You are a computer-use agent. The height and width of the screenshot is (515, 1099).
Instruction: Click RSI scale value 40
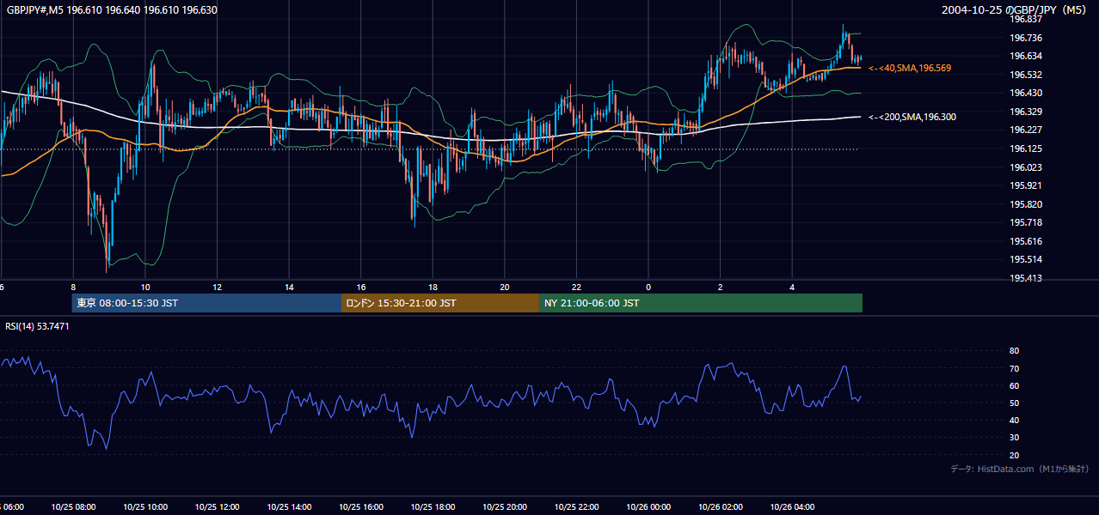pyautogui.click(x=1014, y=420)
